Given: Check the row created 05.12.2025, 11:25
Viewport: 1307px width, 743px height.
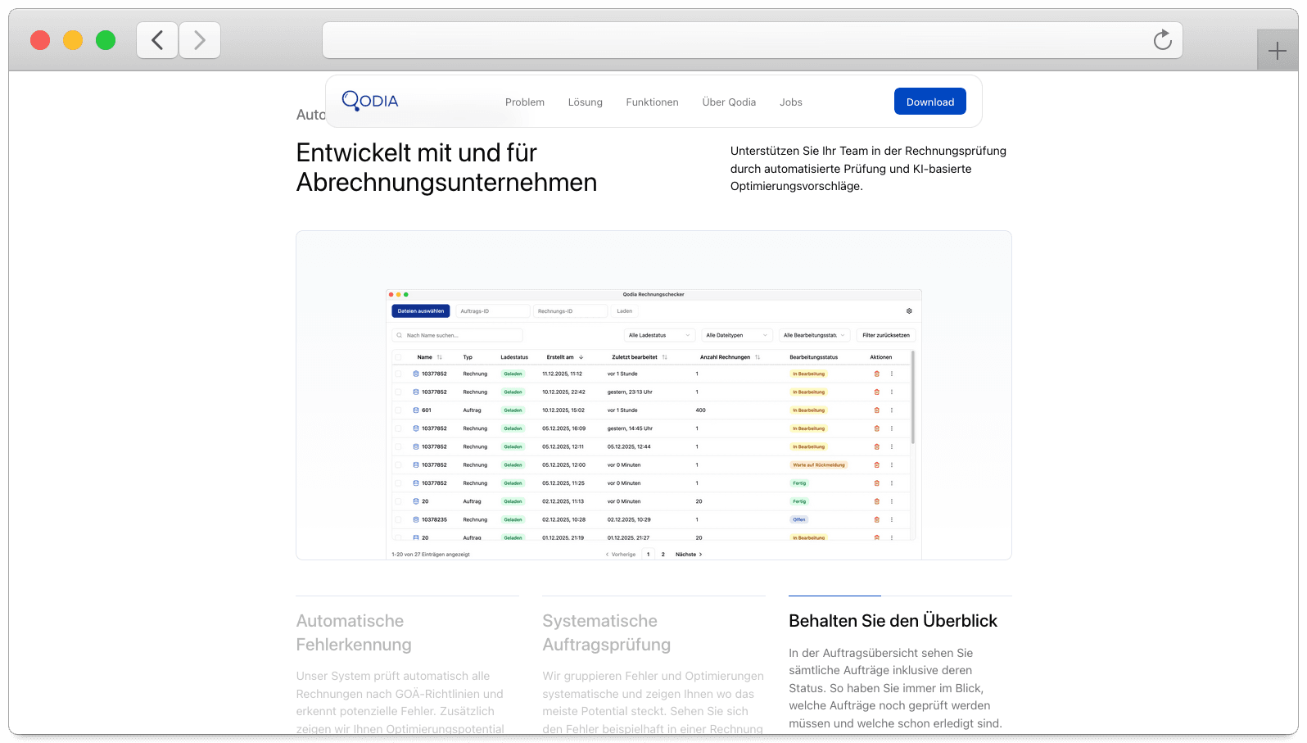Looking at the screenshot, I should [x=399, y=483].
